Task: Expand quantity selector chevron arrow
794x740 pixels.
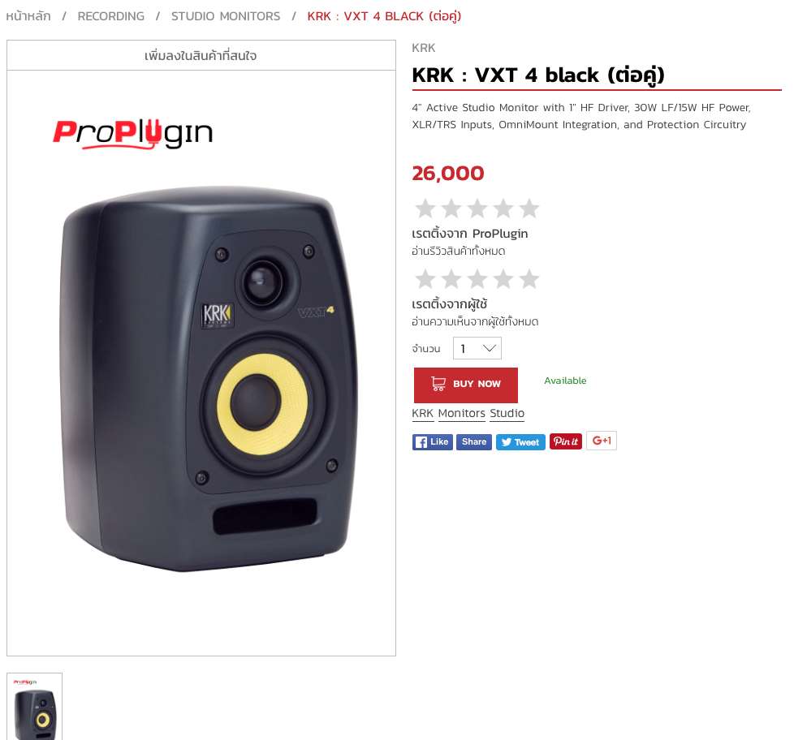Action: click(x=489, y=348)
